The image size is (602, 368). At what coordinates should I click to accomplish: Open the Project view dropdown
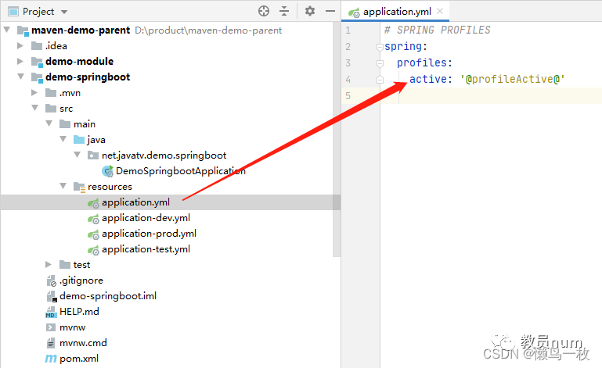(64, 12)
